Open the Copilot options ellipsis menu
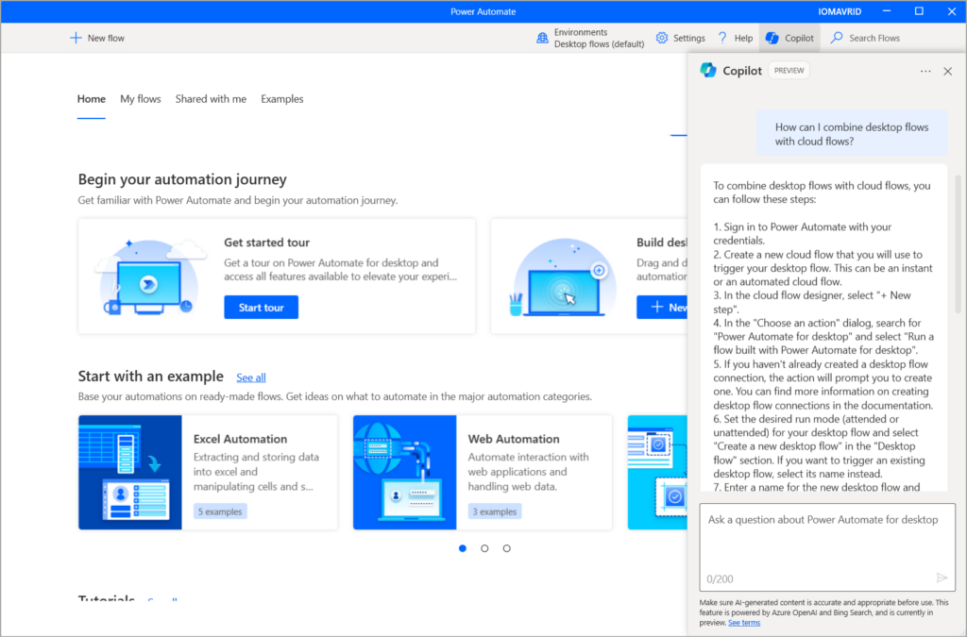967x637 pixels. pyautogui.click(x=924, y=71)
